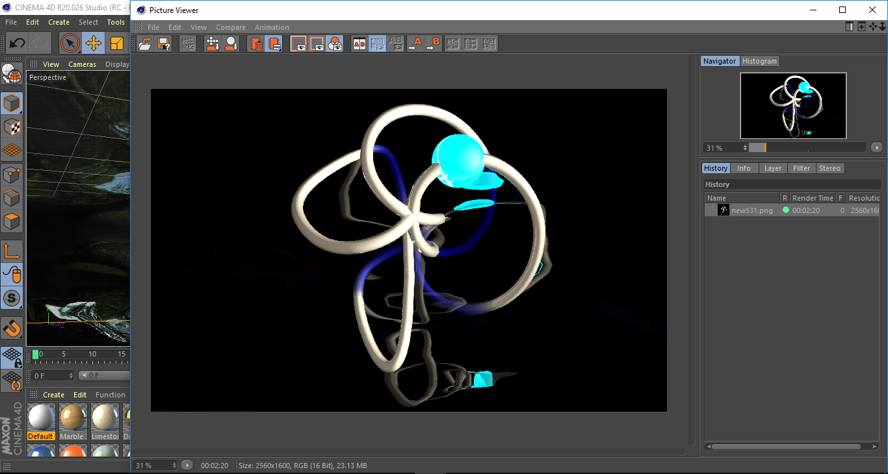This screenshot has width=888, height=474.
Task: Click the round arrow button next to status zoom
Action: tap(187, 465)
